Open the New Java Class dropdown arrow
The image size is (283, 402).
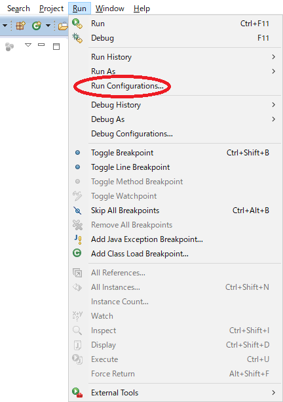point(48,26)
